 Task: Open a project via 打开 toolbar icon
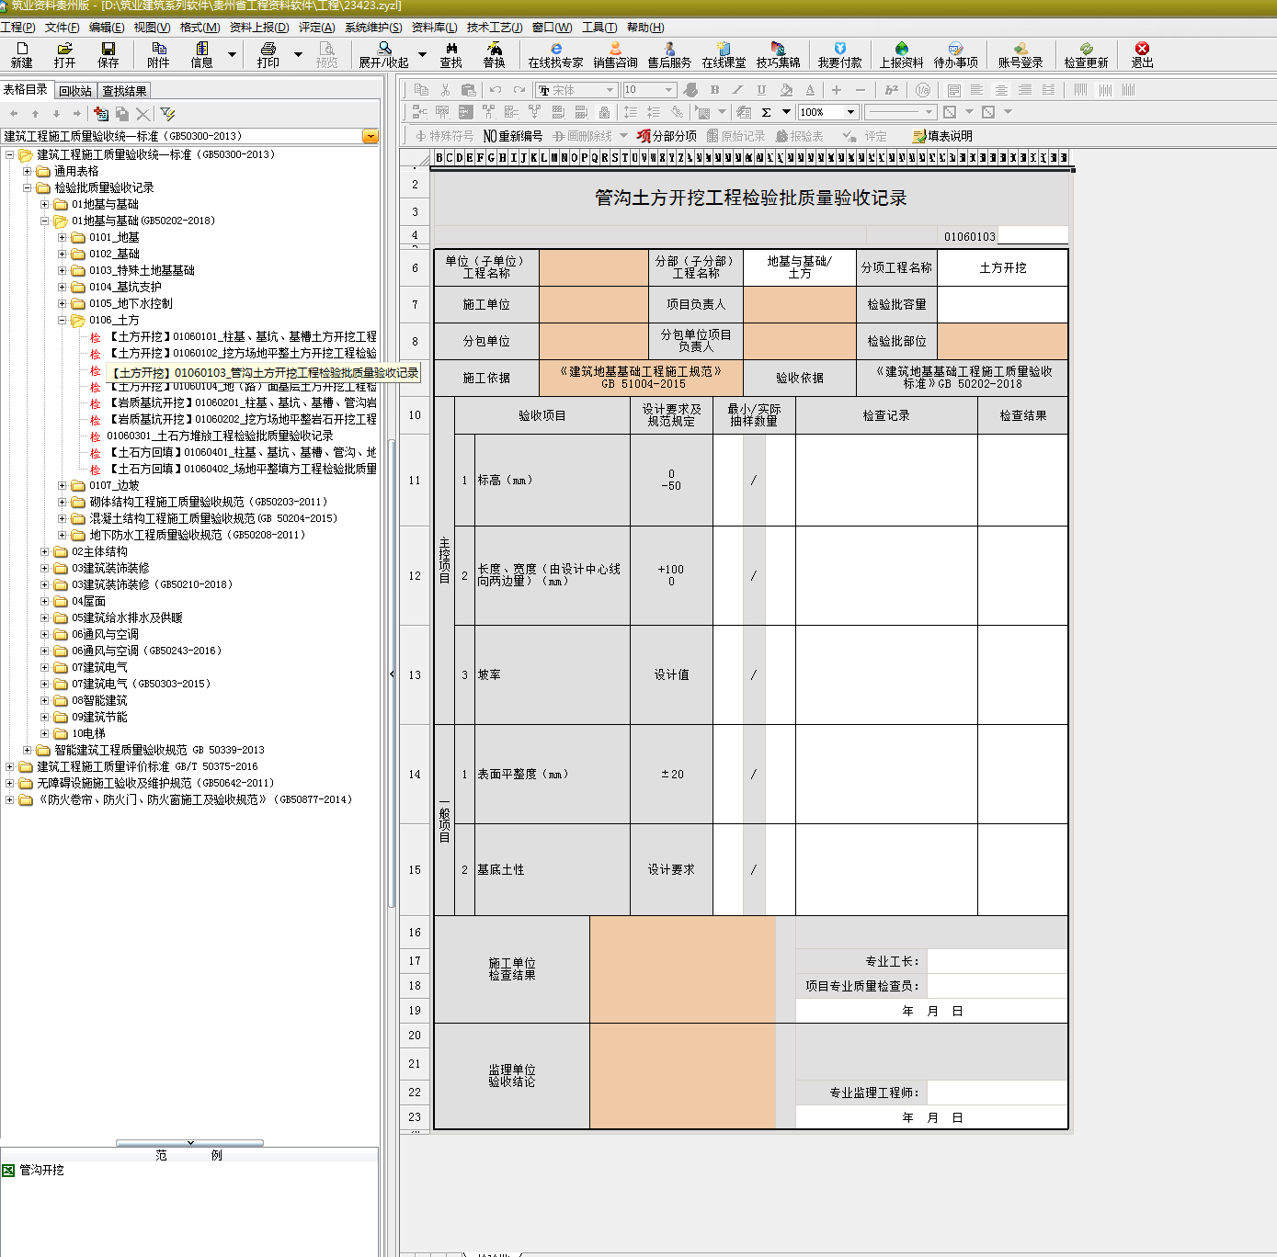[x=64, y=55]
